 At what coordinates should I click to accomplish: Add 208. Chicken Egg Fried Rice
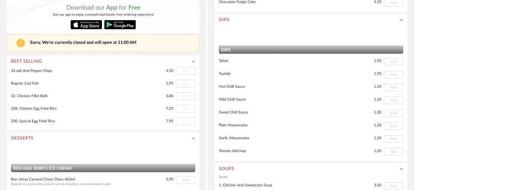coord(185,109)
